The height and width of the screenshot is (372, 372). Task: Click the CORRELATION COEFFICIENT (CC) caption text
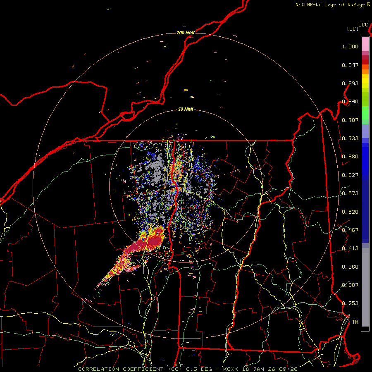click(x=130, y=369)
